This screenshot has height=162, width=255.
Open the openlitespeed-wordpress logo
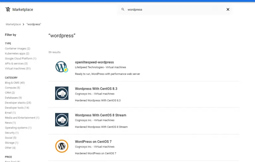(x=62, y=67)
